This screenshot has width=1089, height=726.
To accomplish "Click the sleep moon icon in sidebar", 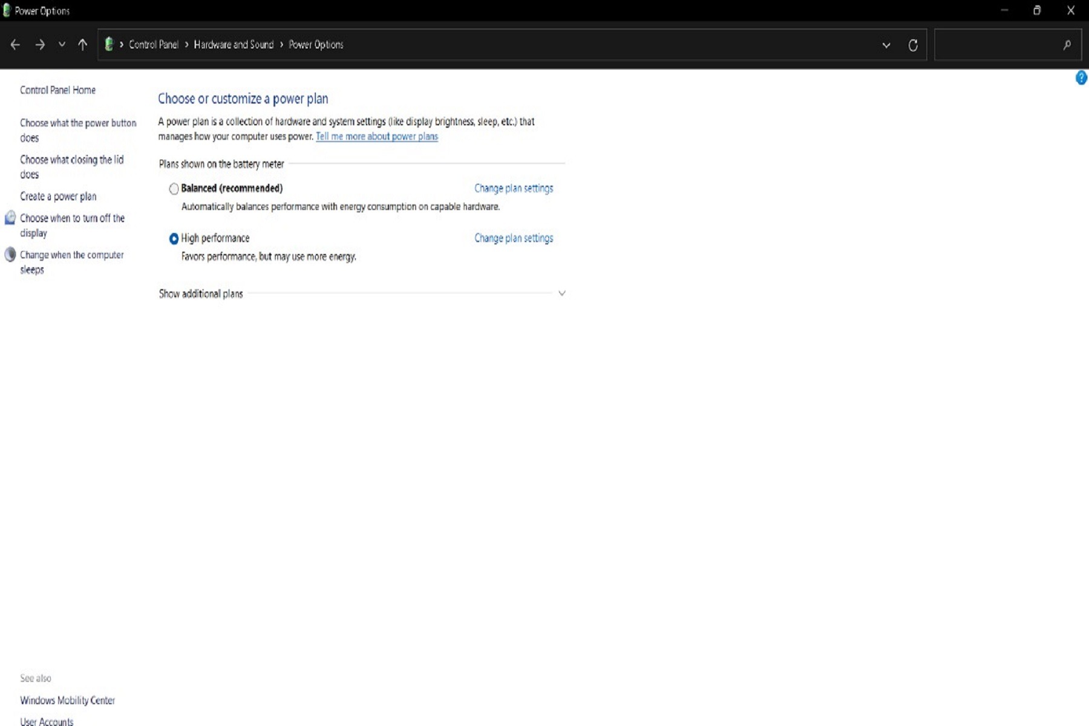I will coord(10,255).
